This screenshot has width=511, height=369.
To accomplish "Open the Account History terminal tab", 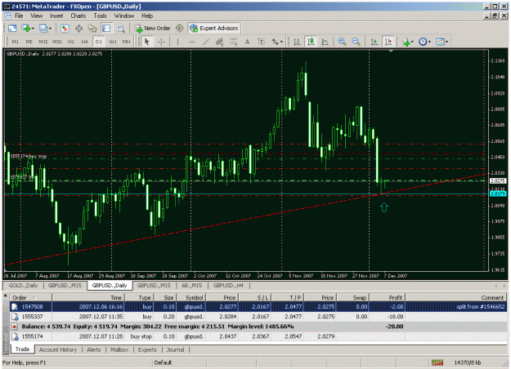I will [x=58, y=349].
